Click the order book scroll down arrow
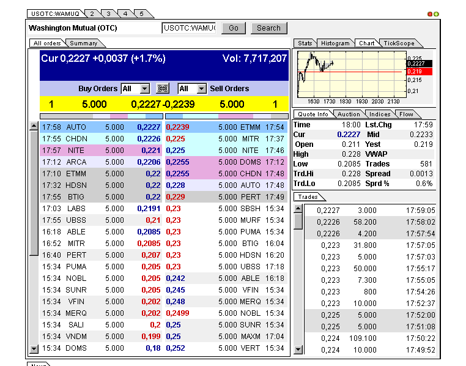The image size is (466, 366). pyautogui.click(x=34, y=349)
